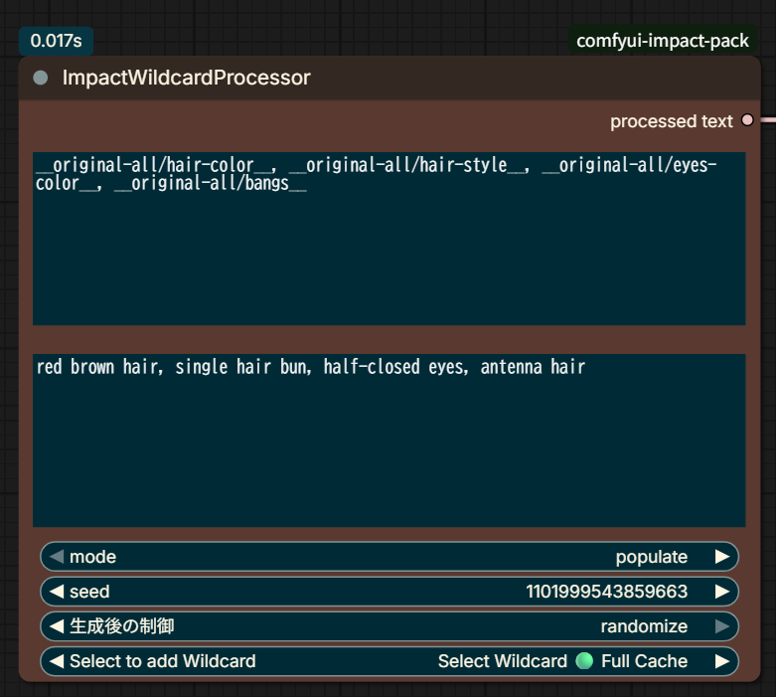Click the green Full Cache status indicator
The height and width of the screenshot is (697, 776).
click(584, 661)
